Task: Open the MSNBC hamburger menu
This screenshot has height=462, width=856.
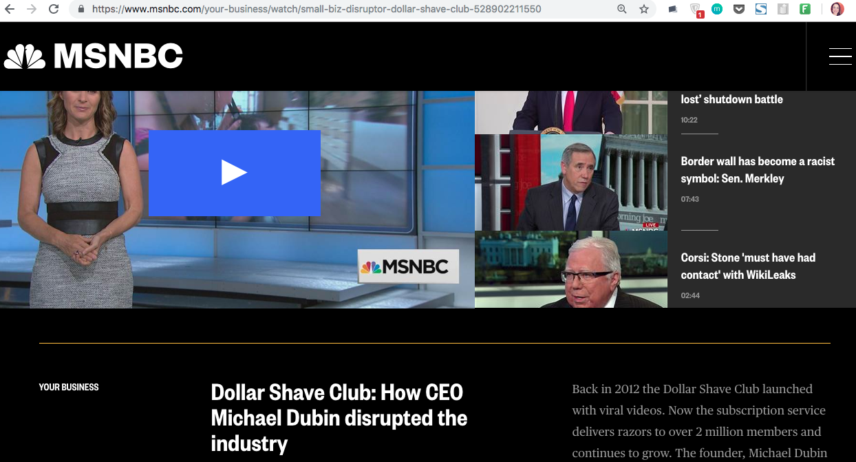Action: (840, 56)
